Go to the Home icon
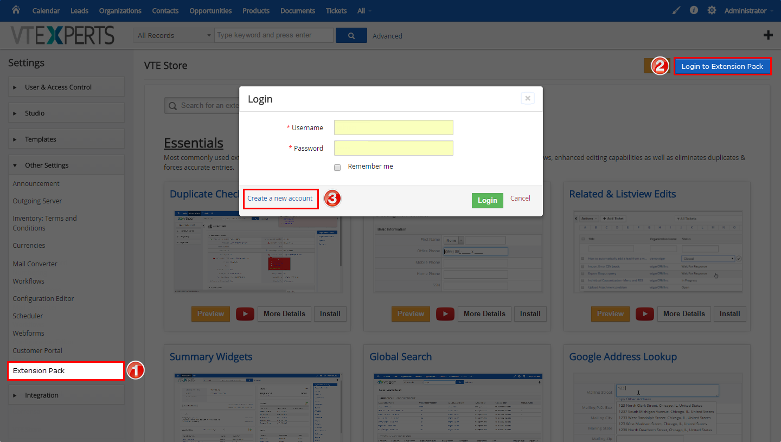This screenshot has width=781, height=442. tap(16, 10)
